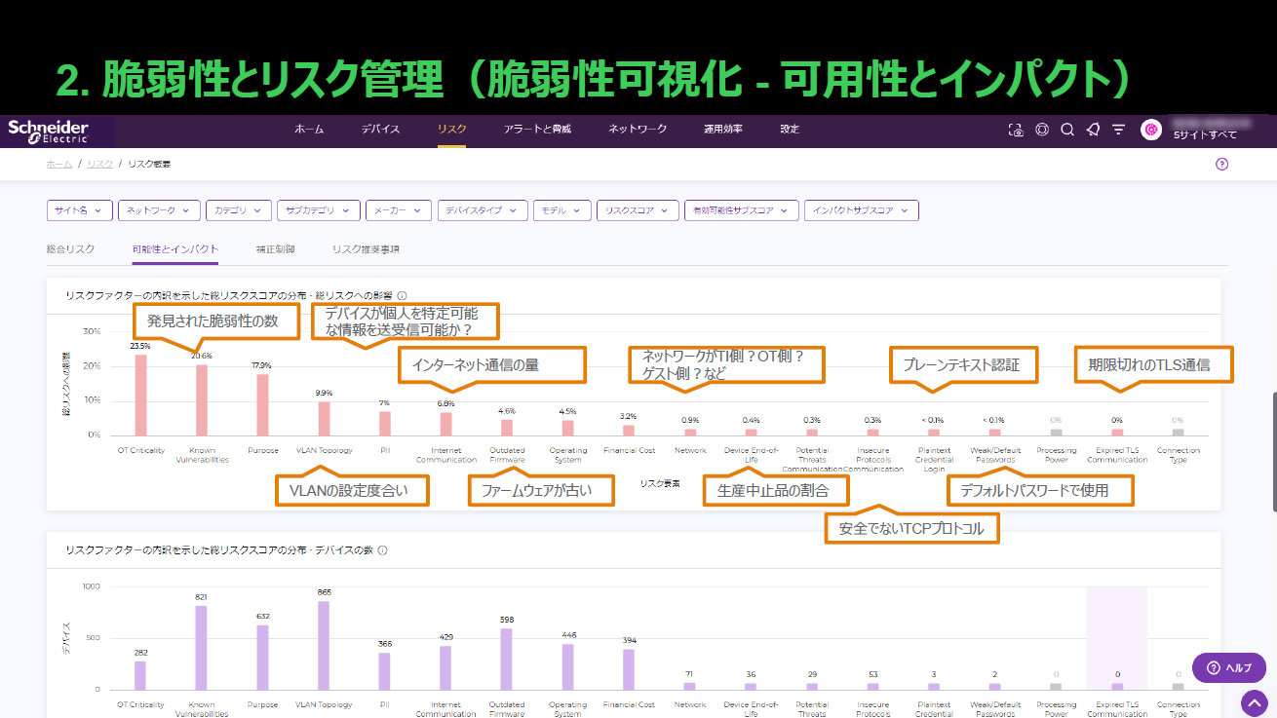Open the screenshot capture icon in header
The height and width of the screenshot is (718, 1277).
(x=1017, y=130)
